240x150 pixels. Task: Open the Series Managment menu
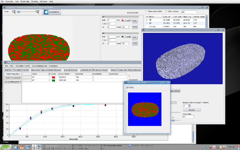(40, 66)
